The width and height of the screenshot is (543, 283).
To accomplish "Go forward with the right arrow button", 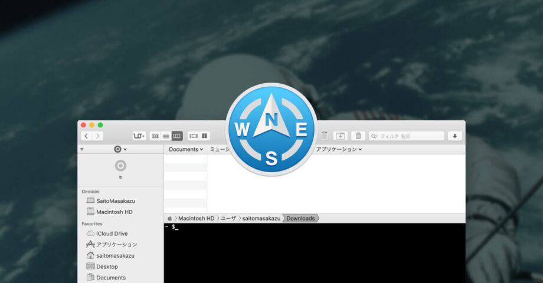I will point(98,136).
